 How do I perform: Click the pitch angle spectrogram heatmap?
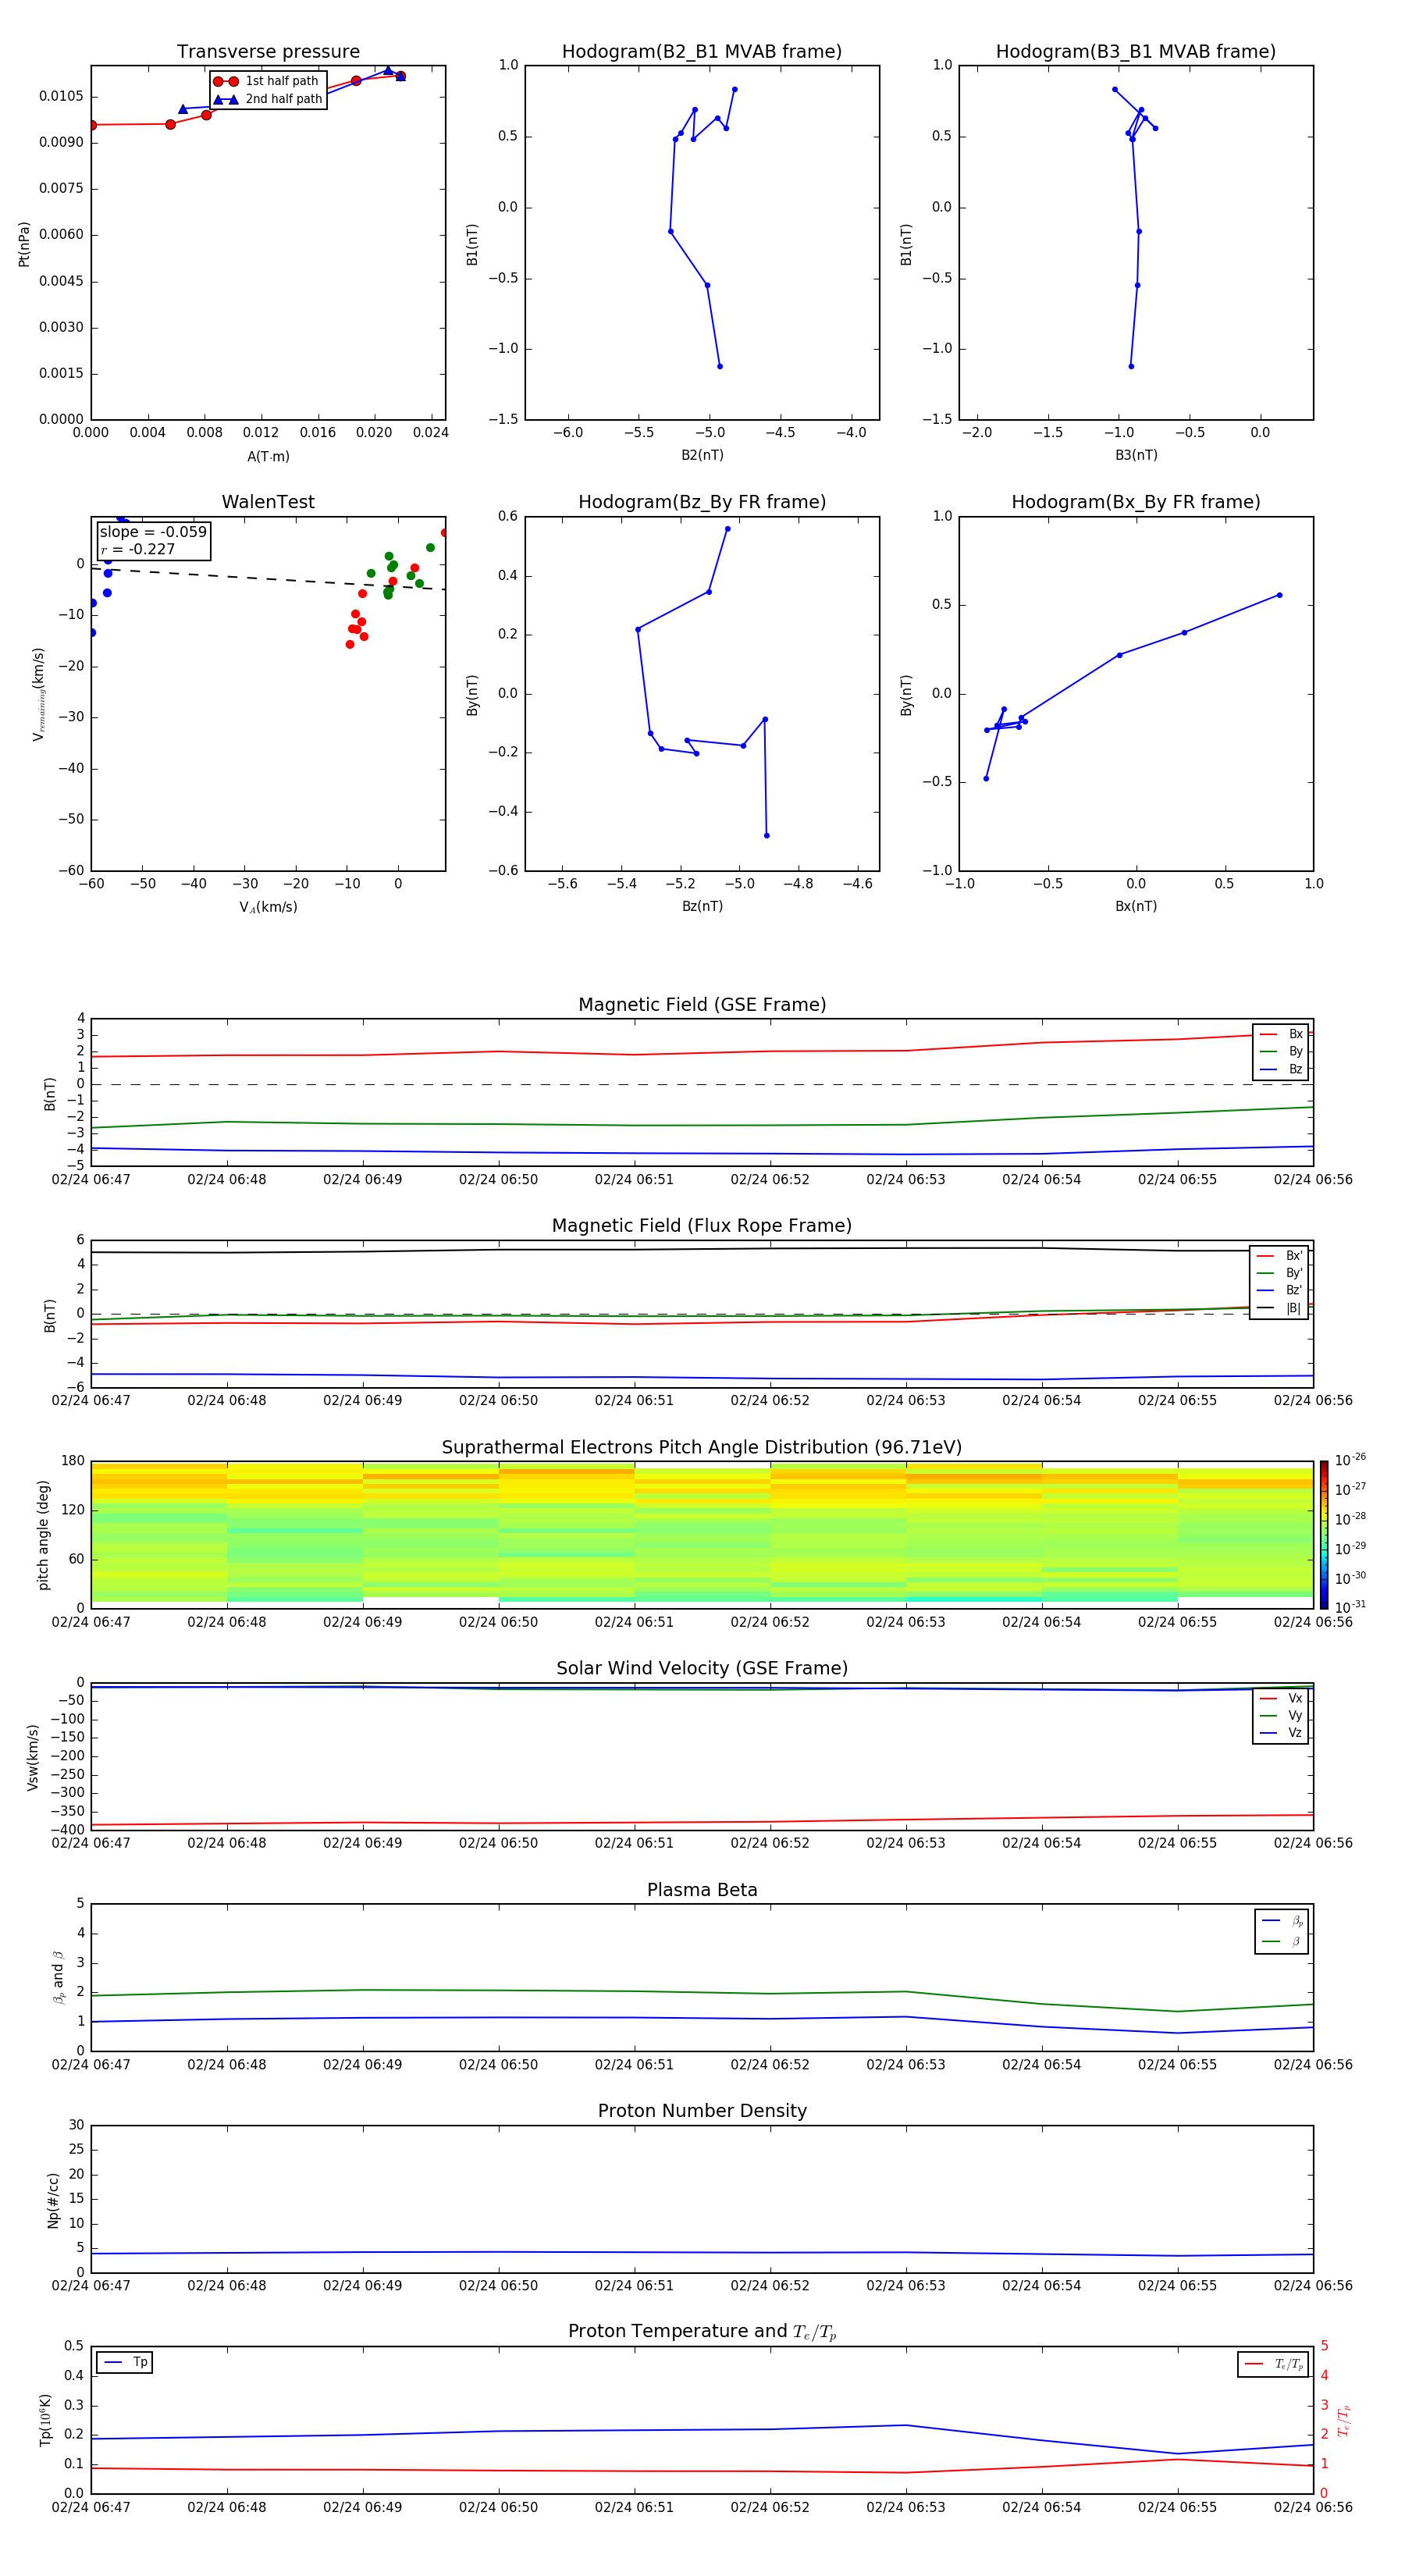pos(702,1535)
